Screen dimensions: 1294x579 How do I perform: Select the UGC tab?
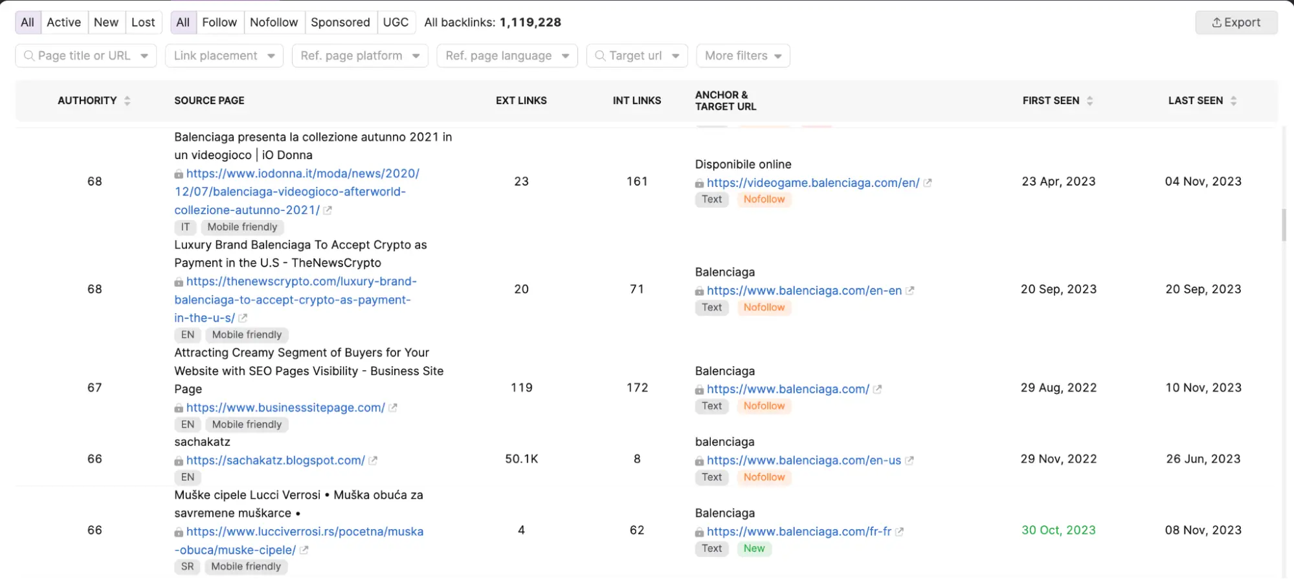coord(396,23)
